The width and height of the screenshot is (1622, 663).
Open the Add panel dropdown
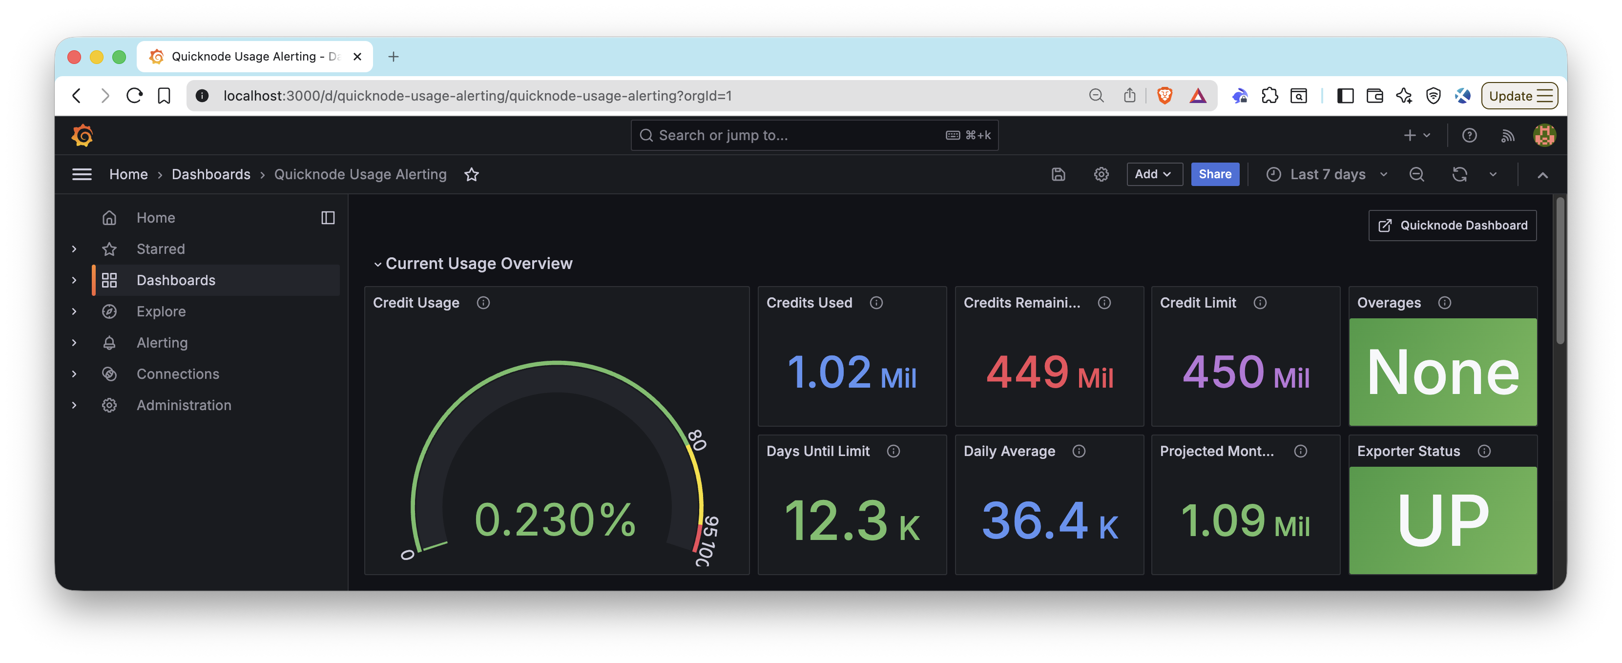click(1154, 174)
